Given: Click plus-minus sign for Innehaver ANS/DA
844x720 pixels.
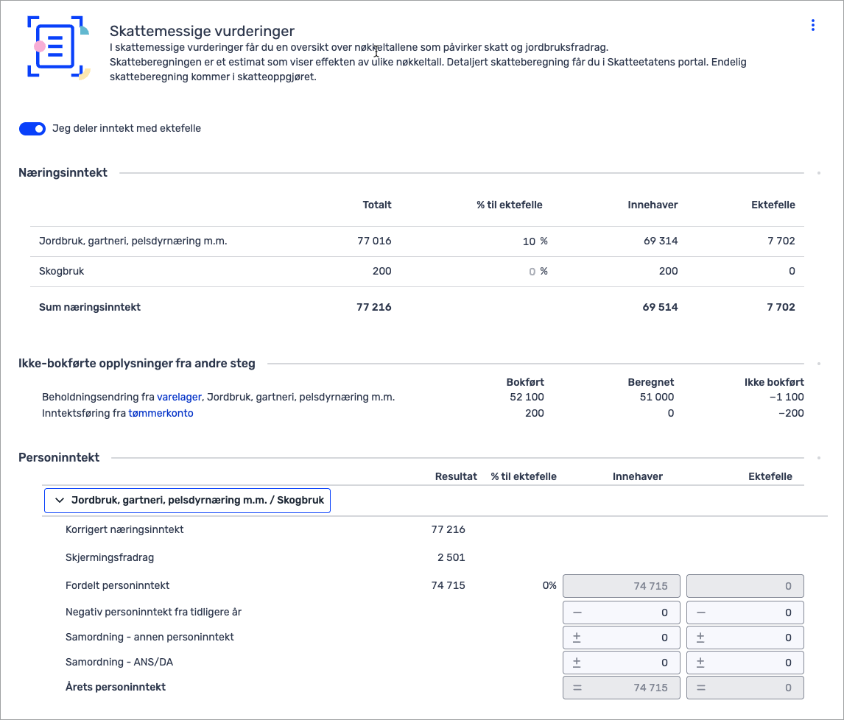Looking at the screenshot, I should point(577,663).
